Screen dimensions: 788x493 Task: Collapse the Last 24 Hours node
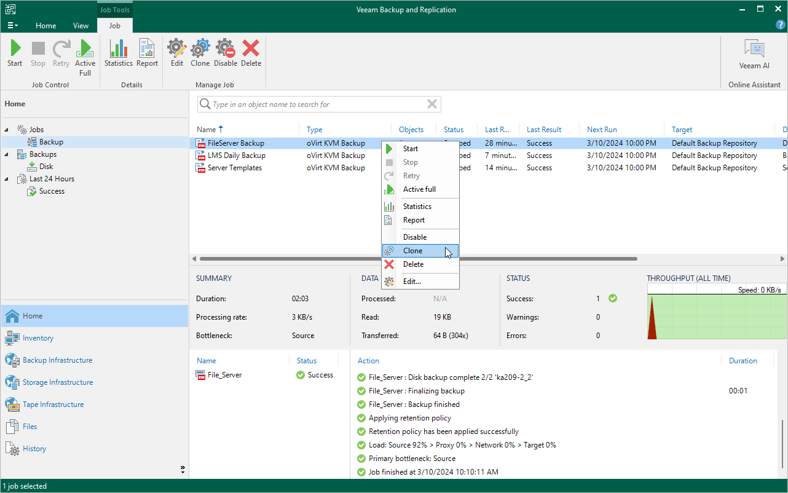(7, 179)
